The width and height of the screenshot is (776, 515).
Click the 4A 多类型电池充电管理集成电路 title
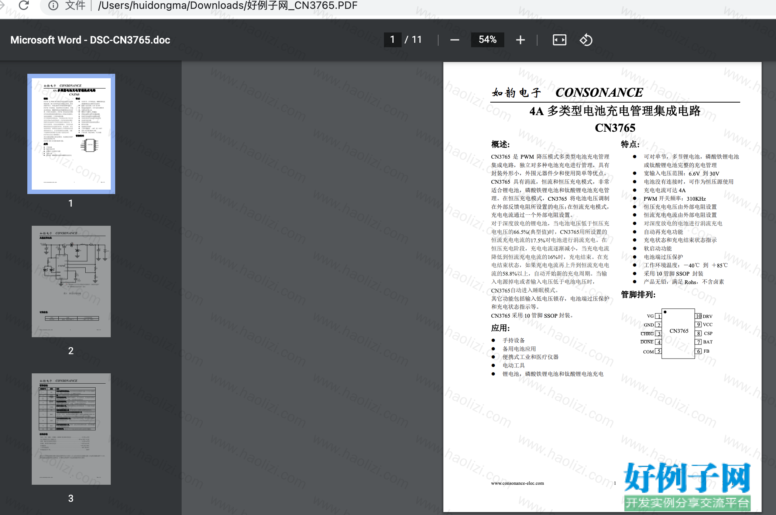click(615, 111)
